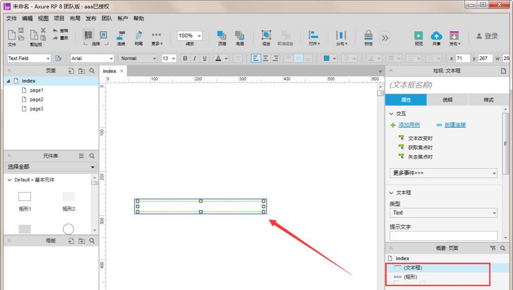The image size is (513, 290).
Task: Click the new file icon
Action: click(11, 35)
